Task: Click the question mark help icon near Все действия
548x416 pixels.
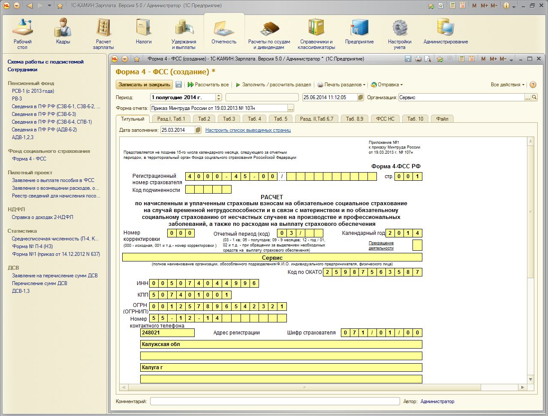Action: coord(533,85)
